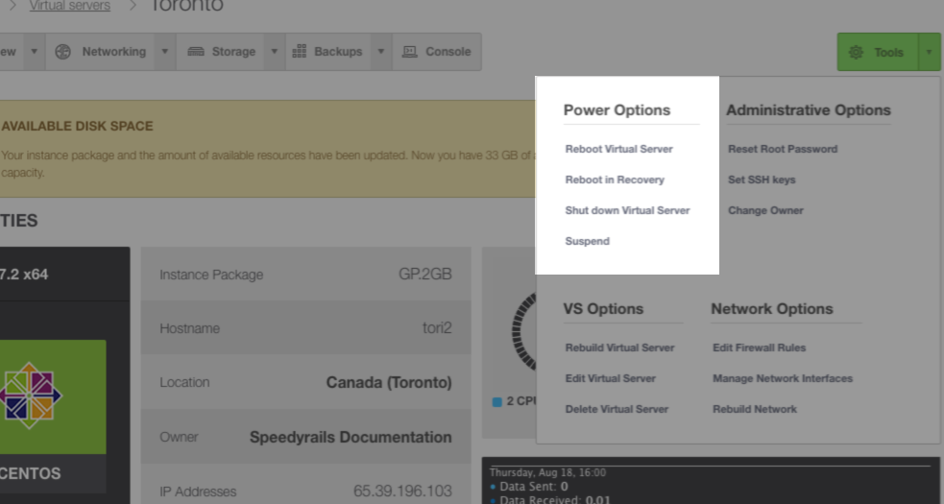Click the Backups toolbar button
The width and height of the screenshot is (944, 504).
point(328,52)
